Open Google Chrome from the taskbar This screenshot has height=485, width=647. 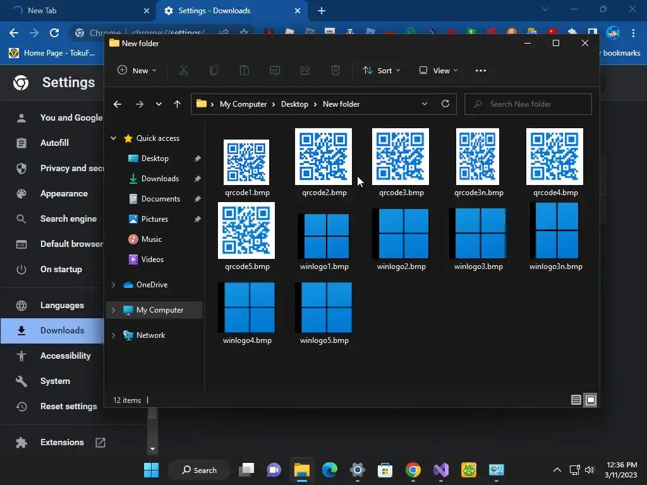(413, 470)
